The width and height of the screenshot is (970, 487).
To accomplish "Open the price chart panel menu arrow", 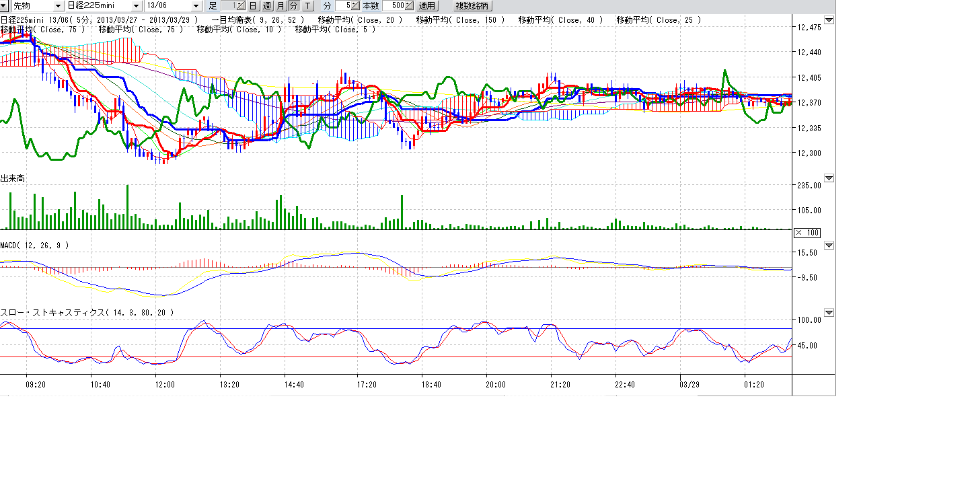I will click(x=829, y=21).
